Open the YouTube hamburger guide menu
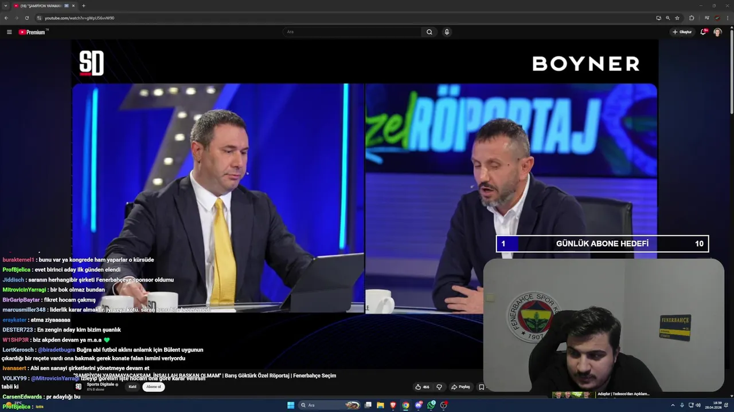The width and height of the screenshot is (734, 412). tap(9, 32)
